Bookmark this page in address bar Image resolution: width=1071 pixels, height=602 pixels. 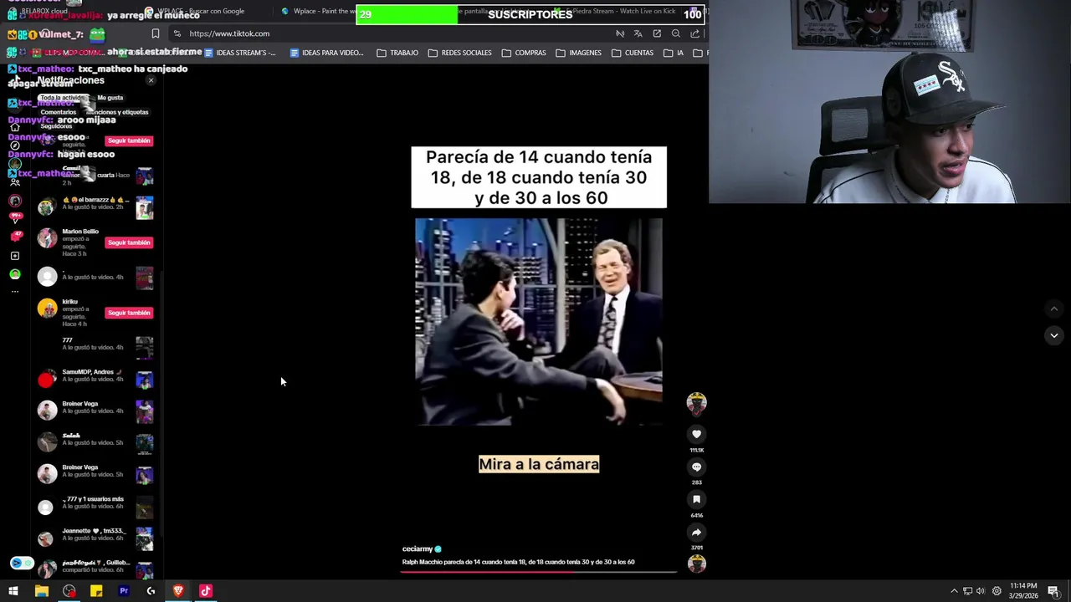pos(155,33)
